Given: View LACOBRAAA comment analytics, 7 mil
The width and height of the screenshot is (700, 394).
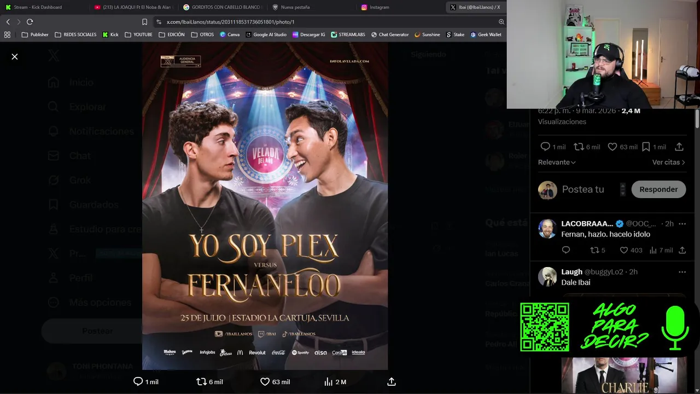Looking at the screenshot, I should pyautogui.click(x=653, y=250).
